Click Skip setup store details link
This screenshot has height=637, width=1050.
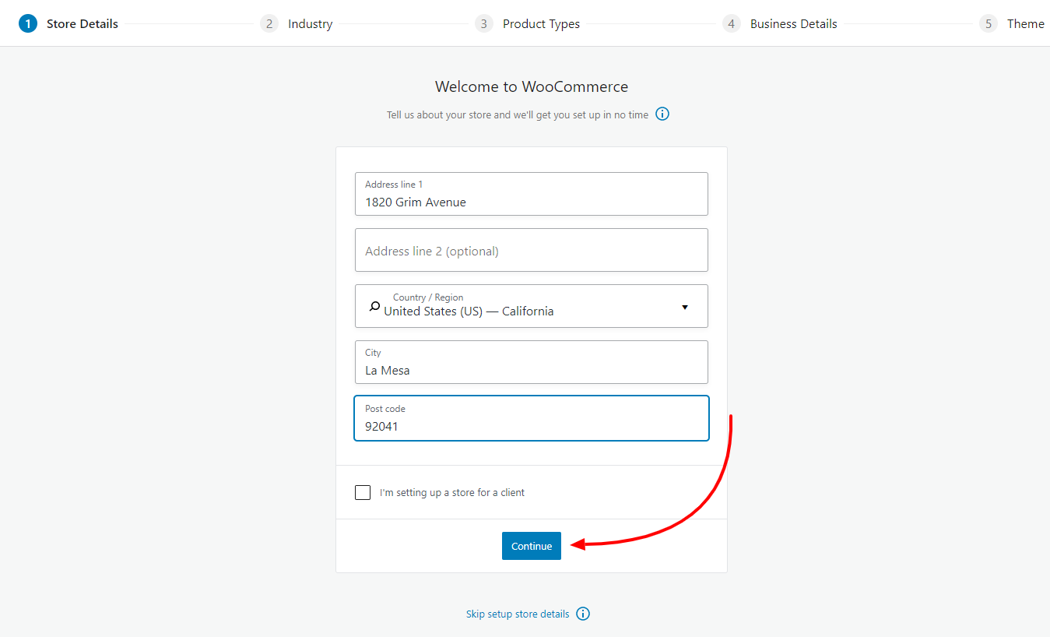pos(518,614)
